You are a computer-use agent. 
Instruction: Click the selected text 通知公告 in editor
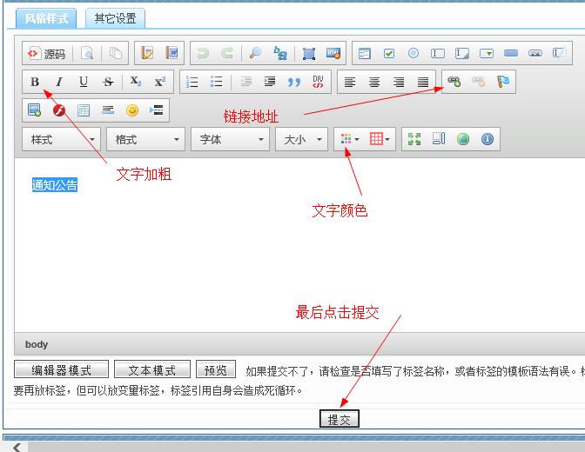[x=55, y=185]
